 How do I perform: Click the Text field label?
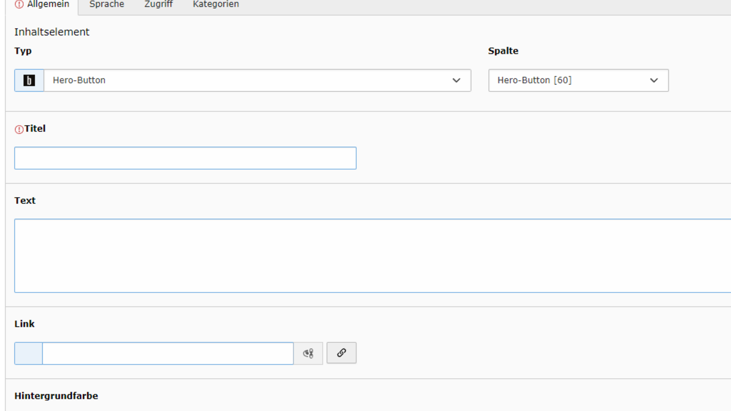[x=25, y=201]
